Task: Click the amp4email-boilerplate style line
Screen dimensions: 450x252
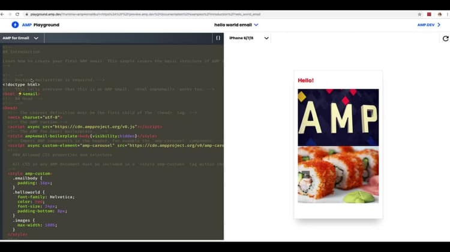Action: click(82, 136)
